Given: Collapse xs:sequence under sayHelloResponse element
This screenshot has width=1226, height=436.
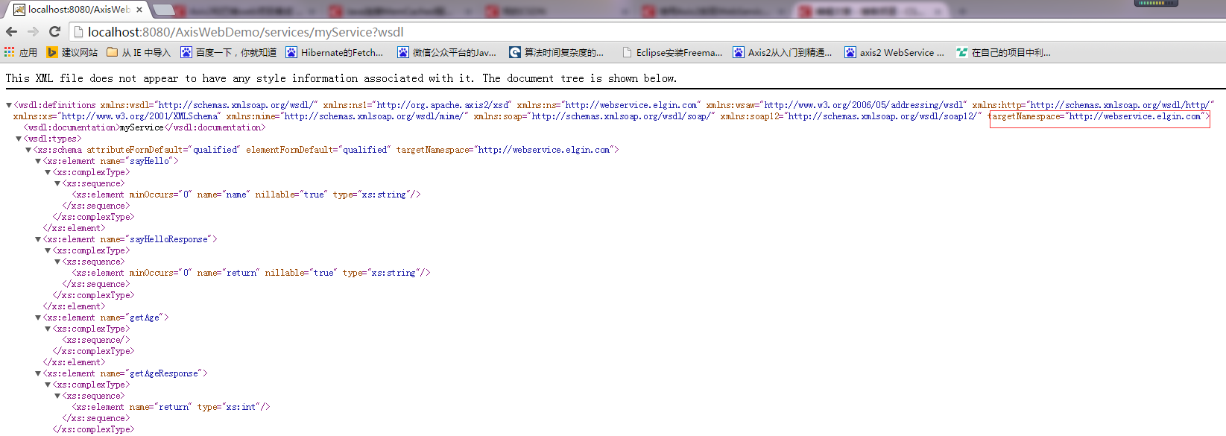Looking at the screenshot, I should 57,262.
